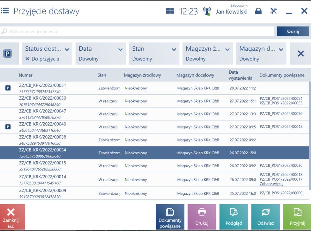This screenshot has height=231, width=311.
Task: Click related document PZ/CB_POS1/2022/00050
Action: click(x=281, y=113)
